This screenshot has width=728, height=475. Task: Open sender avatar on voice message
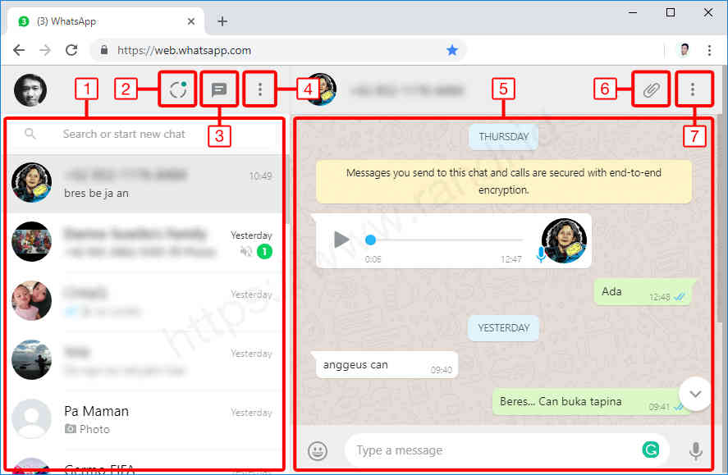[564, 240]
